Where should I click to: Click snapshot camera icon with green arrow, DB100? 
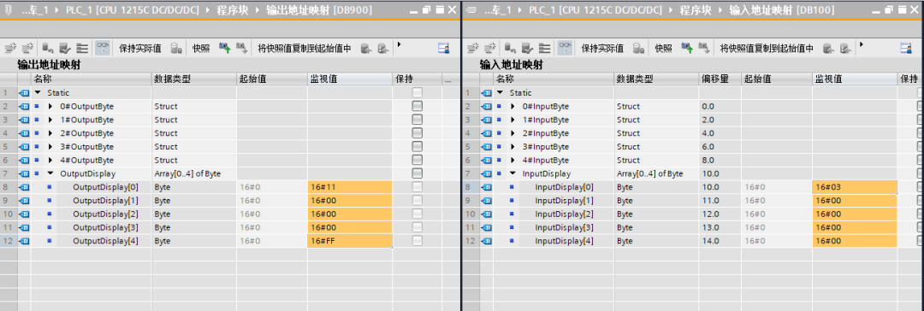[x=686, y=49]
